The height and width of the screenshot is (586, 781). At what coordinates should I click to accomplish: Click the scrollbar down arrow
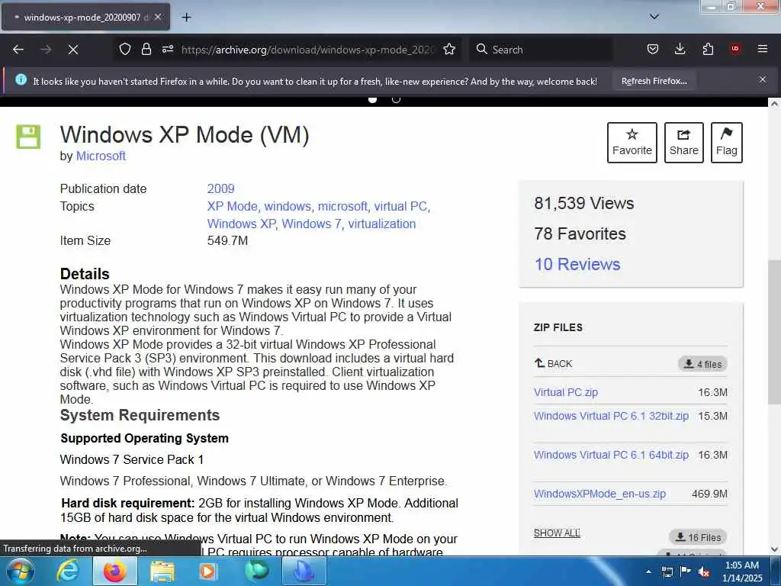click(x=774, y=549)
